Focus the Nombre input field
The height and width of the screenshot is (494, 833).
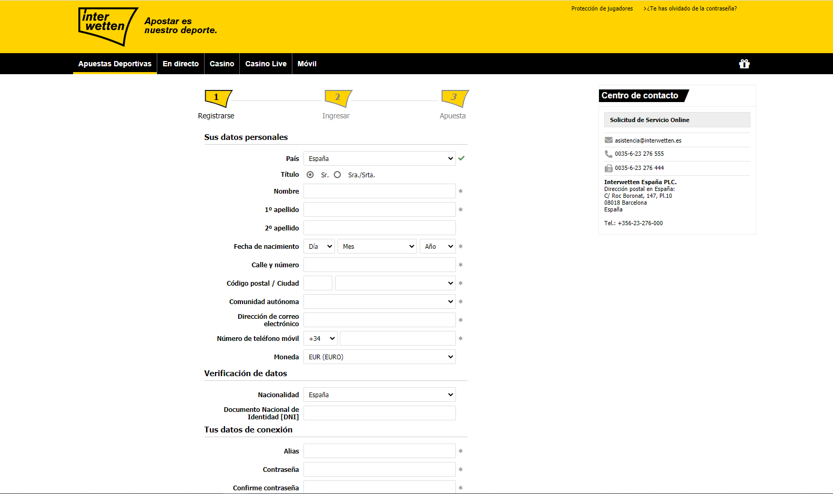click(x=379, y=191)
